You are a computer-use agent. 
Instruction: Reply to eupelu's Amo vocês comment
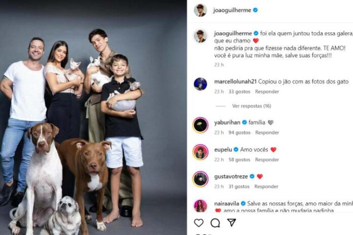pos(267,160)
